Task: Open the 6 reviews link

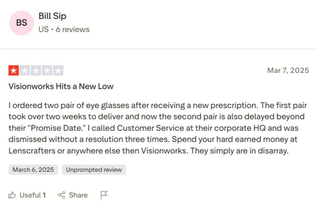Action: [x=73, y=29]
